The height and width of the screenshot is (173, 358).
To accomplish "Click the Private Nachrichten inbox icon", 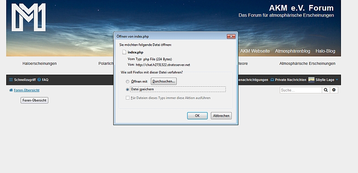I will [x=272, y=80].
